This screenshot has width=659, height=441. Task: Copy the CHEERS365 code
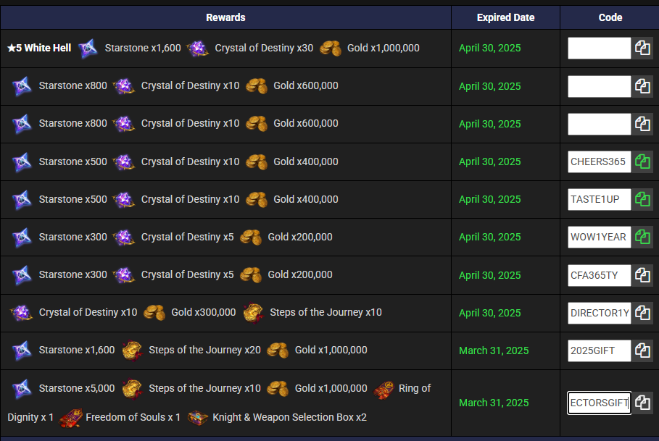(642, 161)
